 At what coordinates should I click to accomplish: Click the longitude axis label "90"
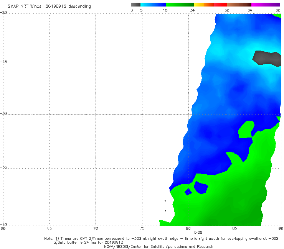[281, 228]
